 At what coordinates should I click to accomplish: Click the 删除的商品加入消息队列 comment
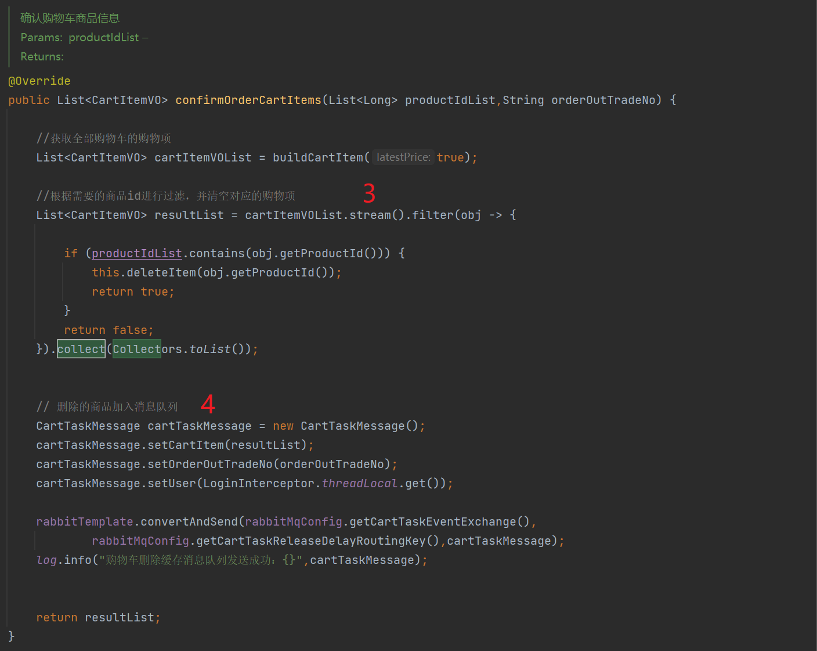107,407
